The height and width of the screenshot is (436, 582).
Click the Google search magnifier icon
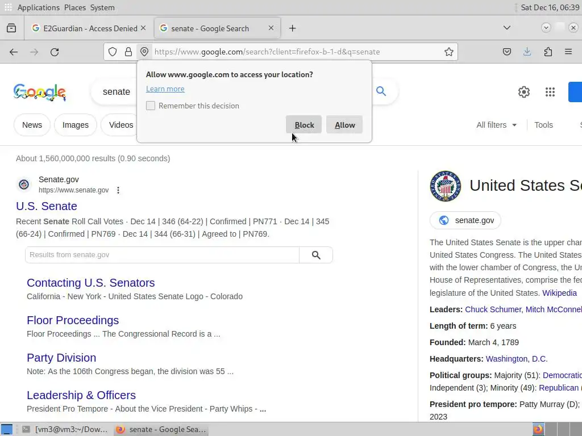381,91
